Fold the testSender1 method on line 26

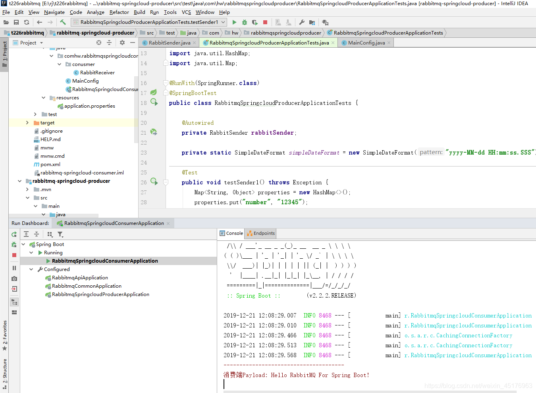(166, 182)
